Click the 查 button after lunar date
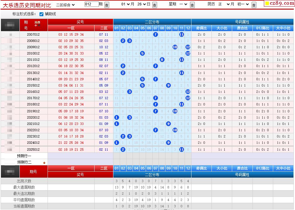 pos(254,5)
